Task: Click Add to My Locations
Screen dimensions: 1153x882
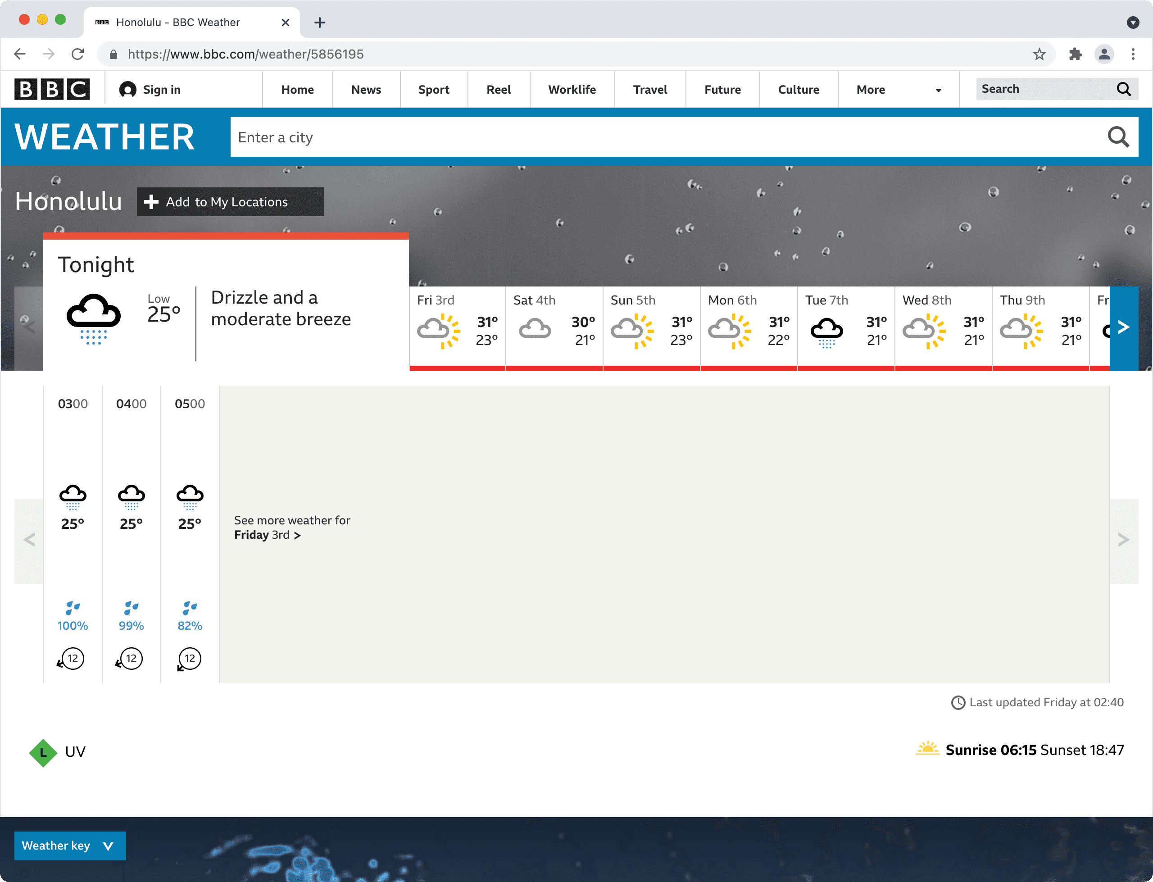Action: [x=230, y=202]
